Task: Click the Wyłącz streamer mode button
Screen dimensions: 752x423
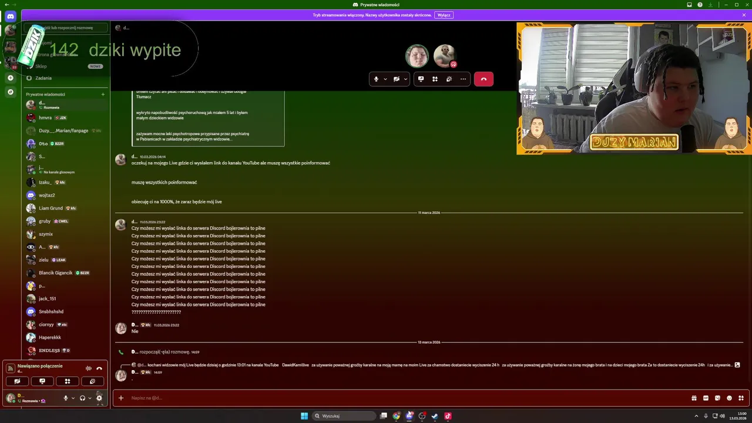Action: pos(444,15)
